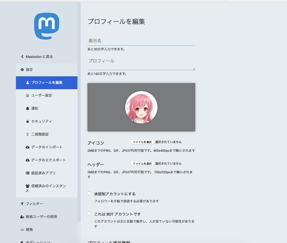Click the funnel icon for フィルター
This screenshot has height=243, width=287.
(22, 204)
